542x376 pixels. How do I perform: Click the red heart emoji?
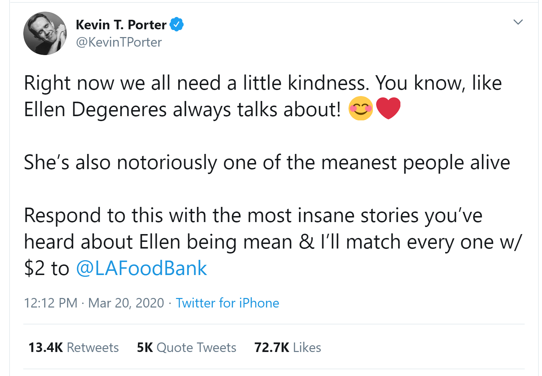(x=388, y=108)
